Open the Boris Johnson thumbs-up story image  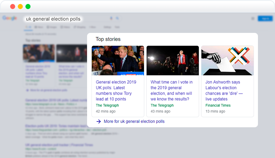pyautogui.click(x=118, y=60)
